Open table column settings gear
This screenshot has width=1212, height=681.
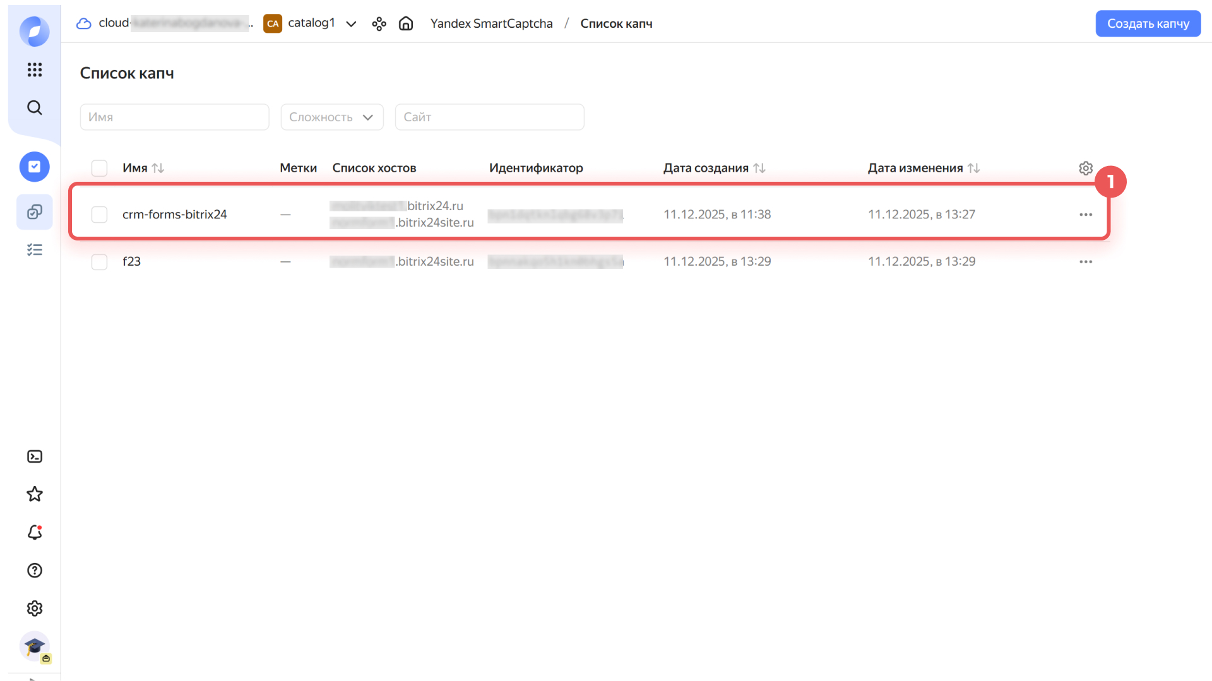coord(1085,169)
